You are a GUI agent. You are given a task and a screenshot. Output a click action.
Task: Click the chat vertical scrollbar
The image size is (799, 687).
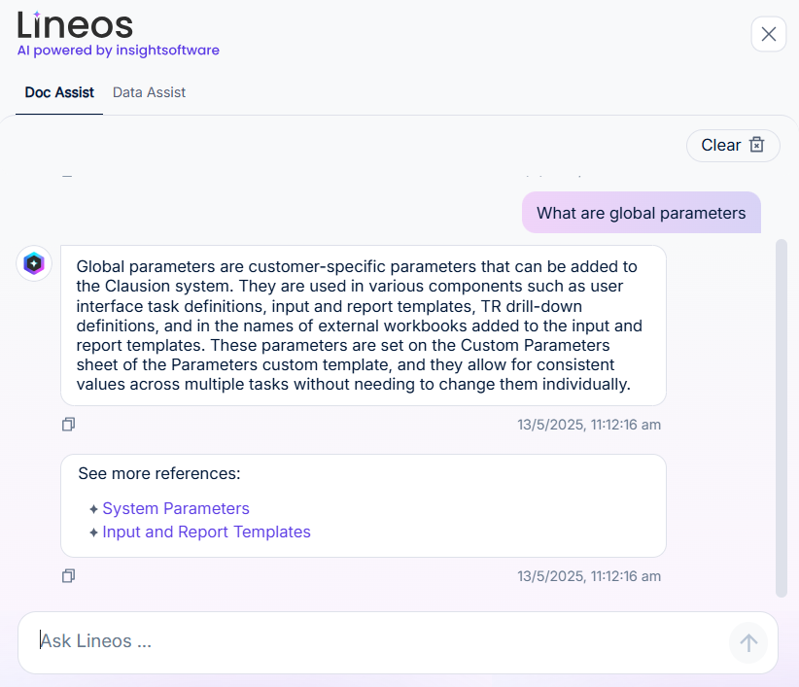tap(782, 418)
